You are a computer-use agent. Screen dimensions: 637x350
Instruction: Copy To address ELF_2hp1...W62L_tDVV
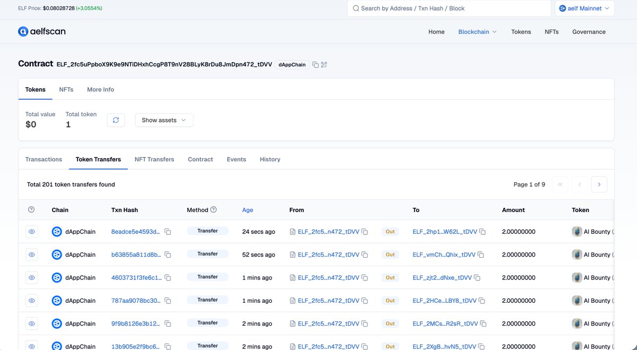(482, 232)
